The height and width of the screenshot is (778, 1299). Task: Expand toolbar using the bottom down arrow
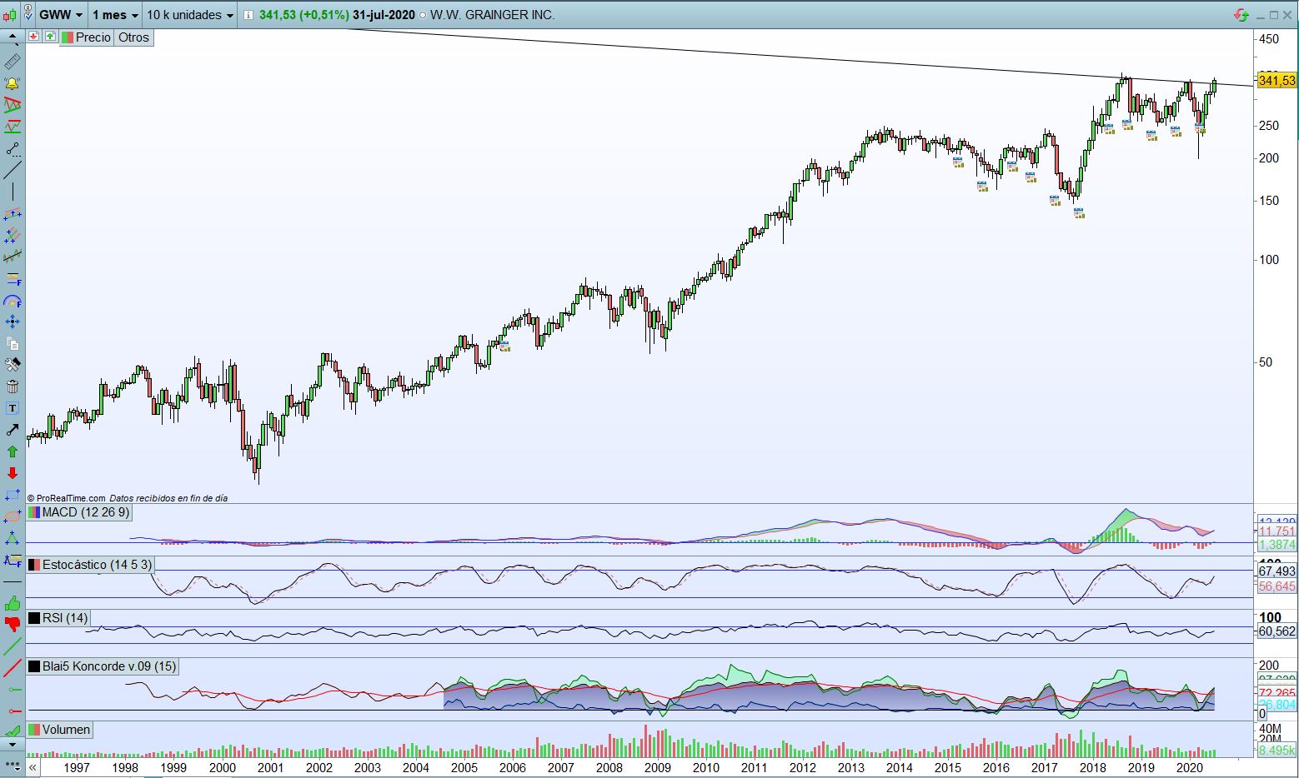(x=13, y=745)
